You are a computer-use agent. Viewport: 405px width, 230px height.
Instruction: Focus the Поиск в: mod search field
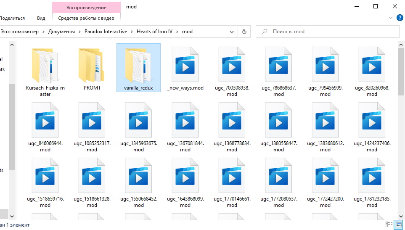coord(328,32)
